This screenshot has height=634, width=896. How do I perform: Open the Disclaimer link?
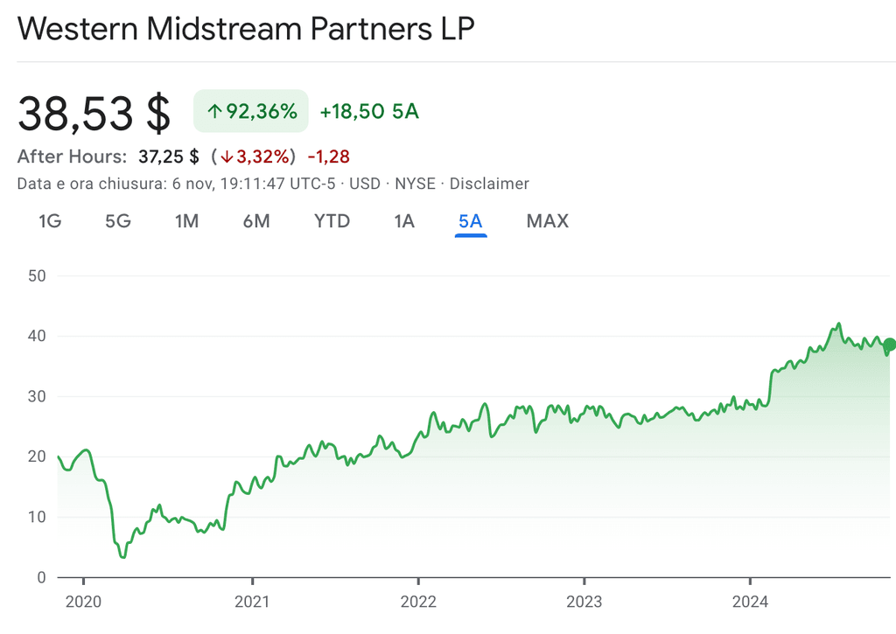489,184
